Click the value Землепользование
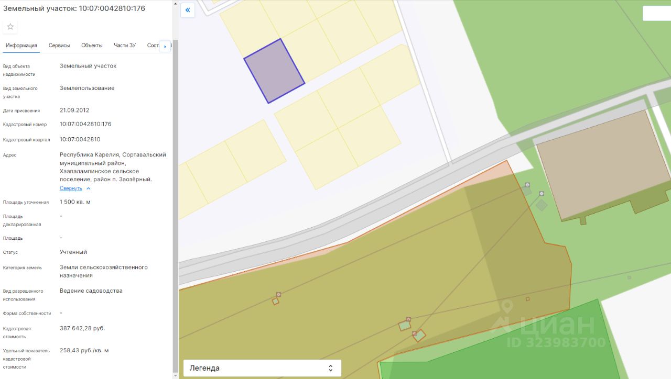This screenshot has width=671, height=379. click(x=87, y=88)
